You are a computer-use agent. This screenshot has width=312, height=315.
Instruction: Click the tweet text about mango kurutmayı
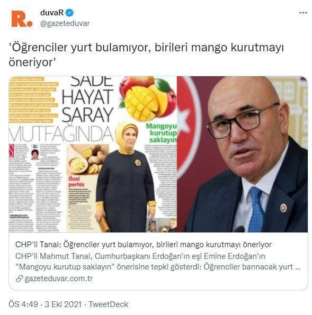pos(146,55)
